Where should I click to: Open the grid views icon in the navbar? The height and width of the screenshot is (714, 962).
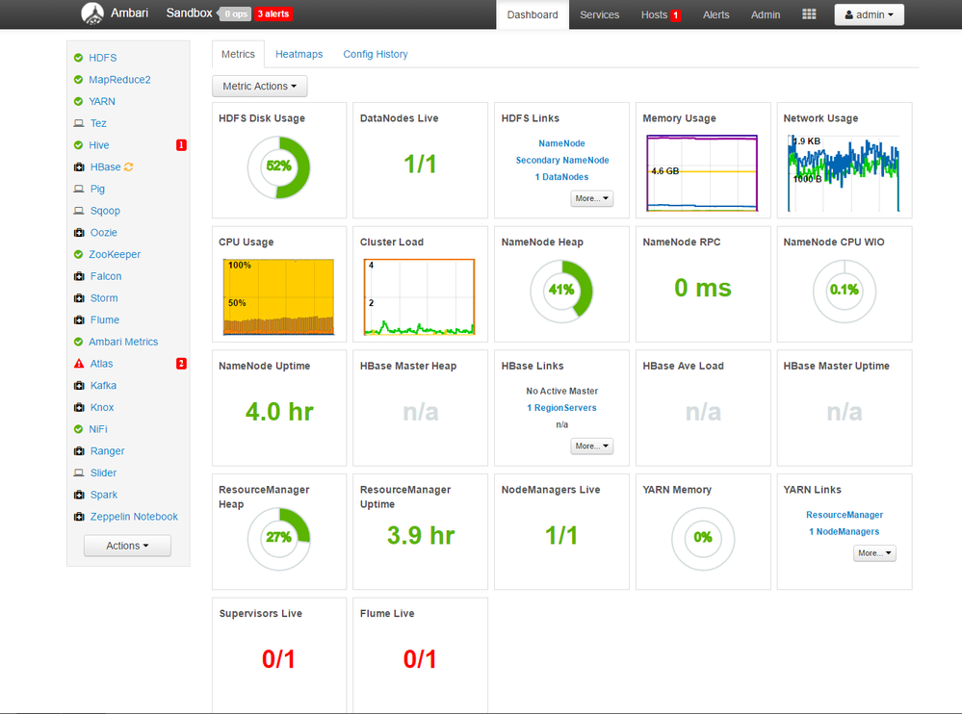(809, 14)
